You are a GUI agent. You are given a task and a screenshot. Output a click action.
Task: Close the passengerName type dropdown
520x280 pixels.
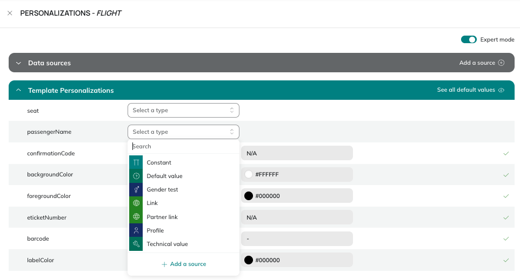coord(183,132)
